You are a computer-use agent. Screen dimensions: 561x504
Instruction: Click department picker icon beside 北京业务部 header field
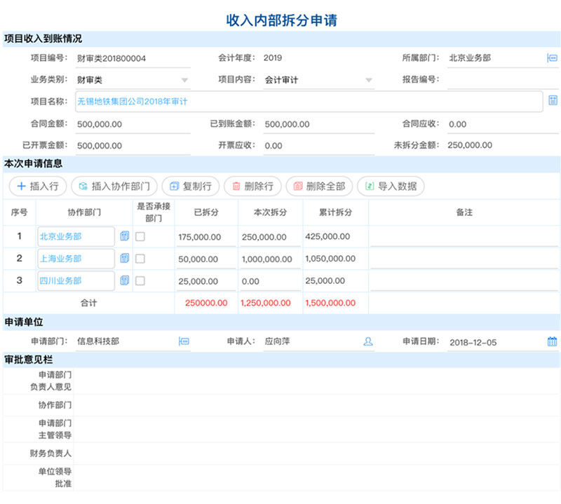pos(552,58)
